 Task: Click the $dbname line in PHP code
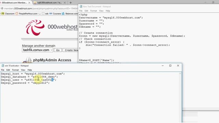point(90,27)
